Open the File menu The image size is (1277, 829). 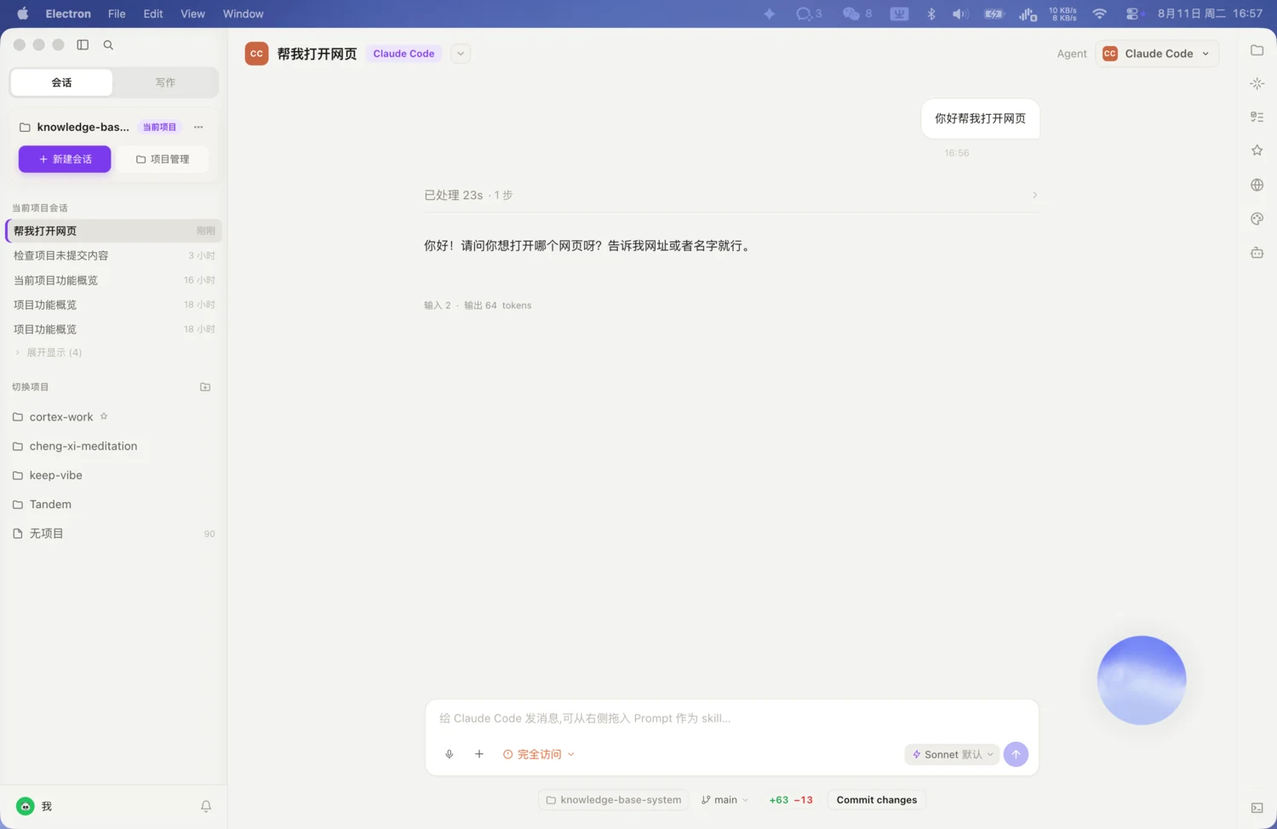tap(117, 14)
